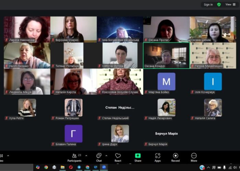Click the green encryption shield icon

pyautogui.click(x=219, y=4)
